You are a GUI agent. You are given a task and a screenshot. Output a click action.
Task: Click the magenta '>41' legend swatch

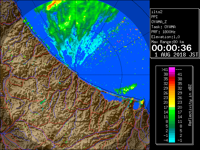pyautogui.click(x=172, y=70)
